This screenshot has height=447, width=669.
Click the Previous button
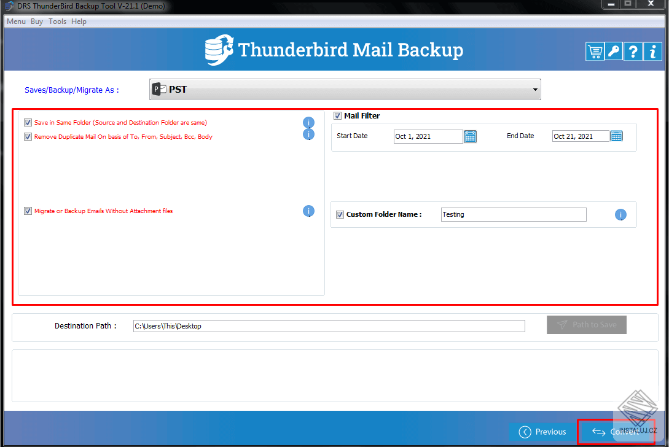pos(542,432)
